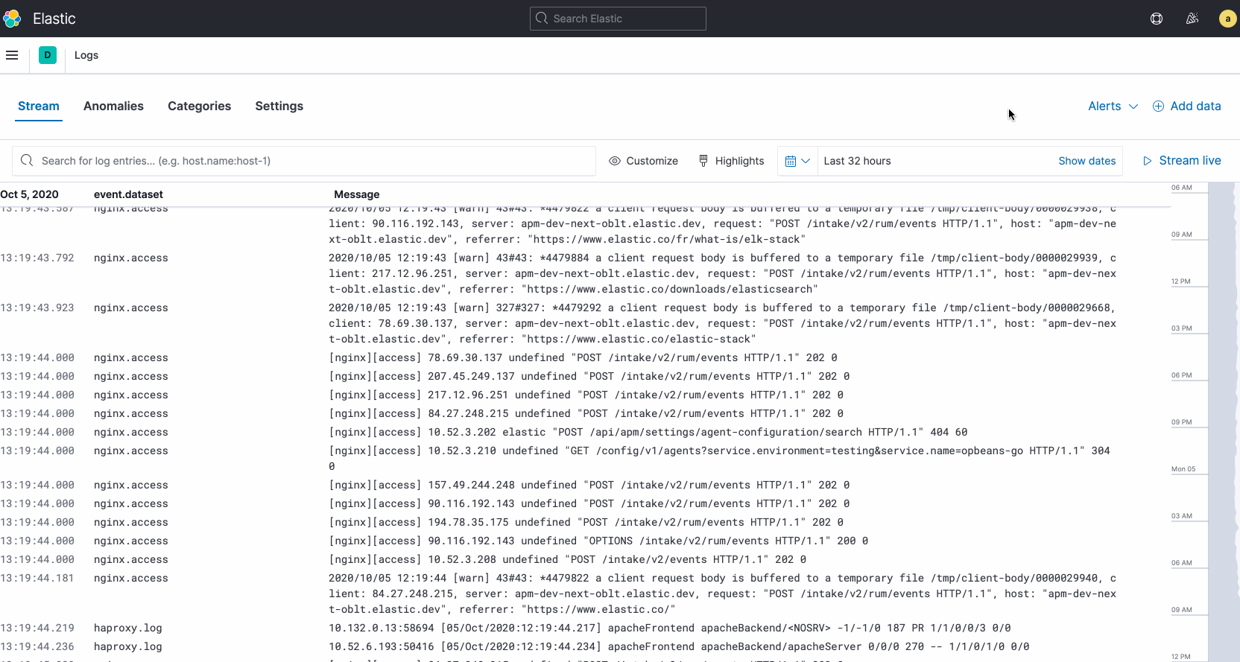
Task: Click Show dates link
Action: pos(1086,161)
